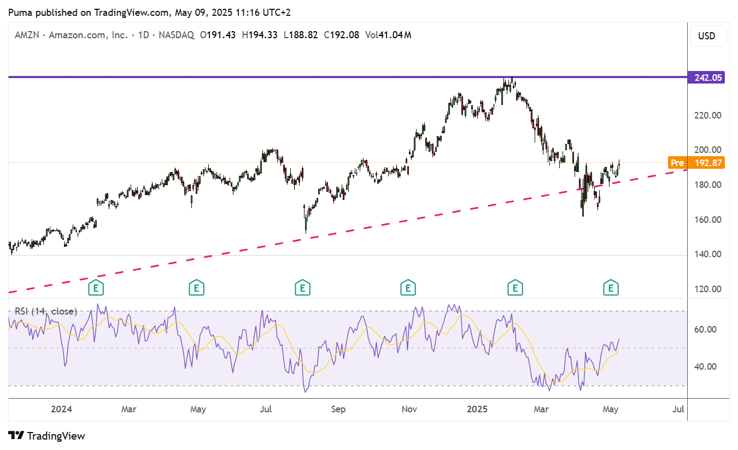Viewport: 738px width, 450px height.
Task: Open the USD currency selector
Action: point(707,36)
